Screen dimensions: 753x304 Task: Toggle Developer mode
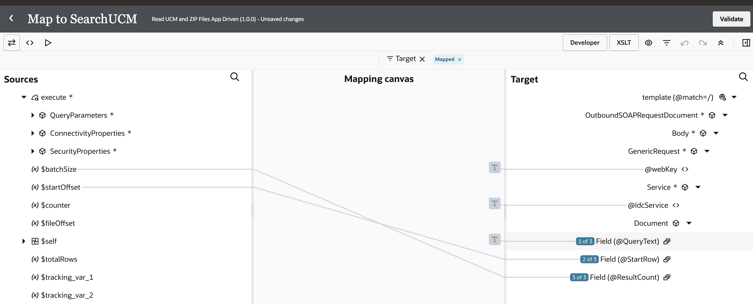[x=585, y=42]
